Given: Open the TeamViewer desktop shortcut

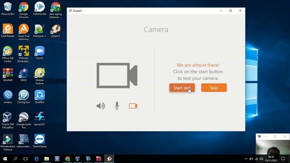Looking at the screenshot, I should (39, 141).
